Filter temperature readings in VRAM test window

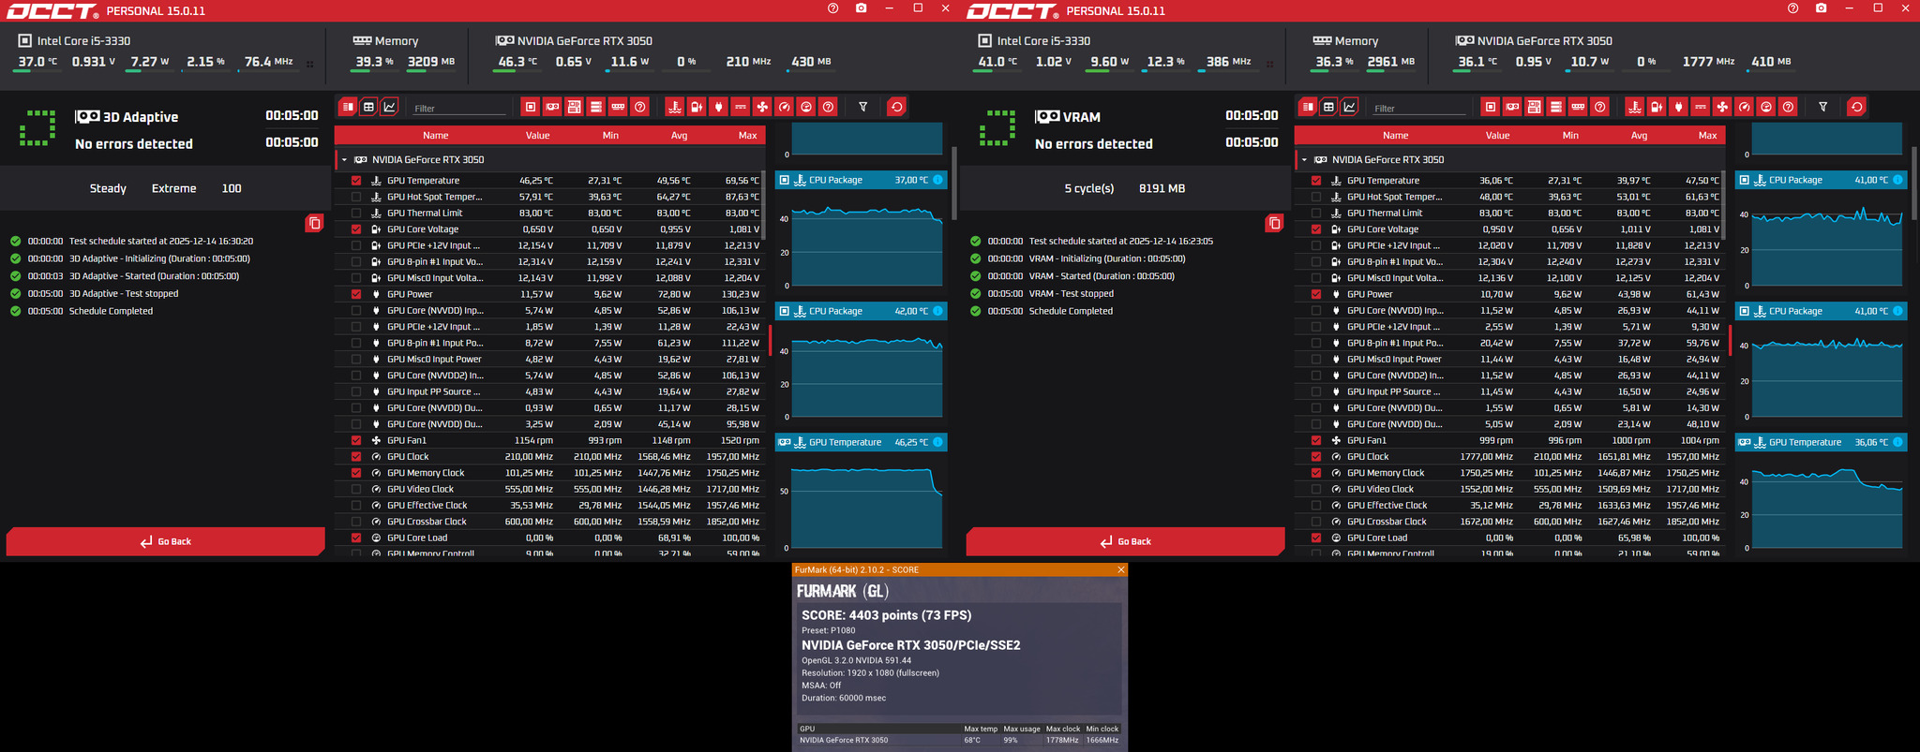(x=1634, y=107)
